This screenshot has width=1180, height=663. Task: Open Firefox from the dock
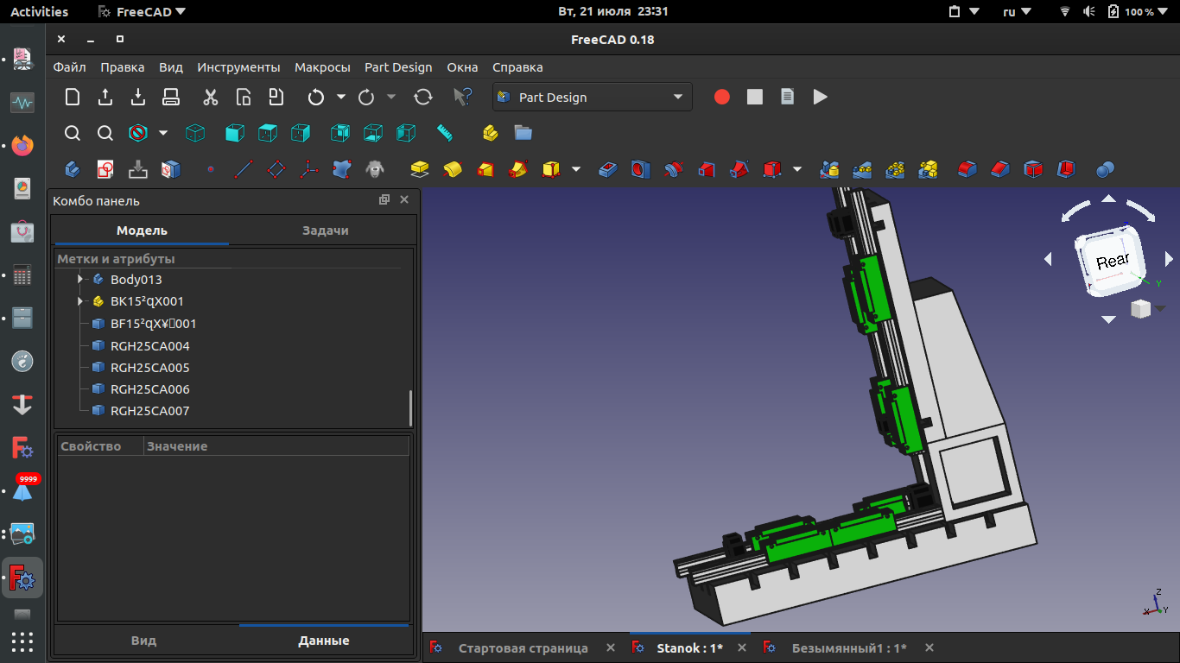[x=22, y=145]
